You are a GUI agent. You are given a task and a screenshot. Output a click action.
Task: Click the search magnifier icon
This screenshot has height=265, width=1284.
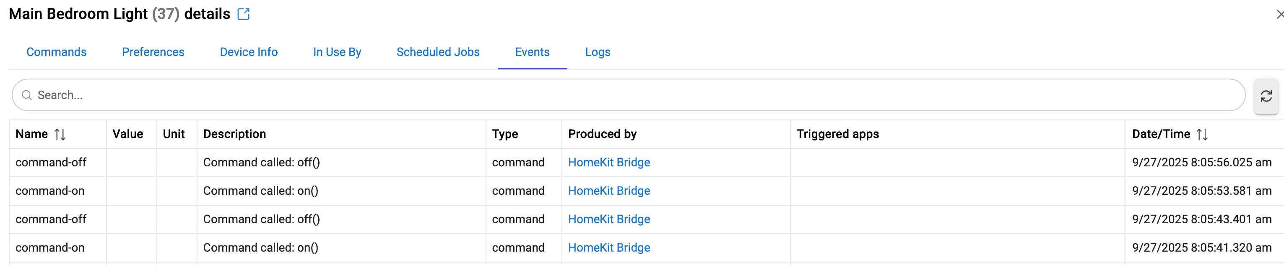27,95
